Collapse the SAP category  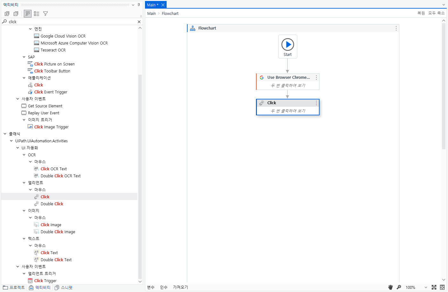[x=24, y=57]
